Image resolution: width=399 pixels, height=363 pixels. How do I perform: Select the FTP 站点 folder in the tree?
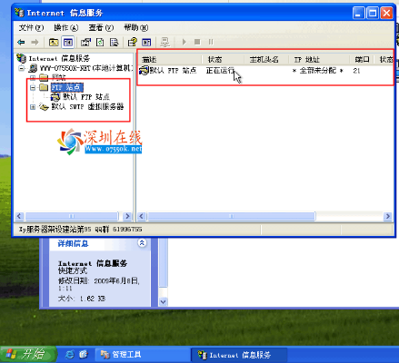(x=66, y=87)
